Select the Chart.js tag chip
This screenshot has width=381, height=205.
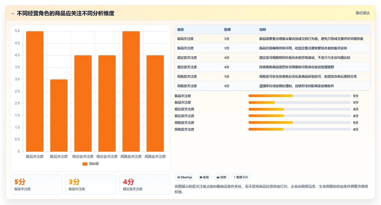click(185, 177)
